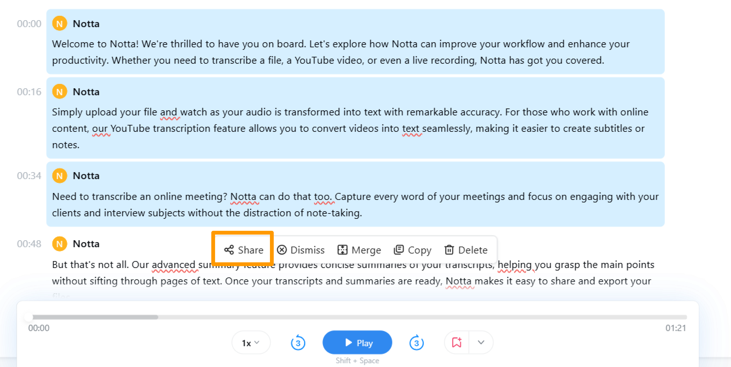Image resolution: width=731 pixels, height=367 pixels.
Task: Click the Notta speaker name at 00:48
Action: point(86,244)
